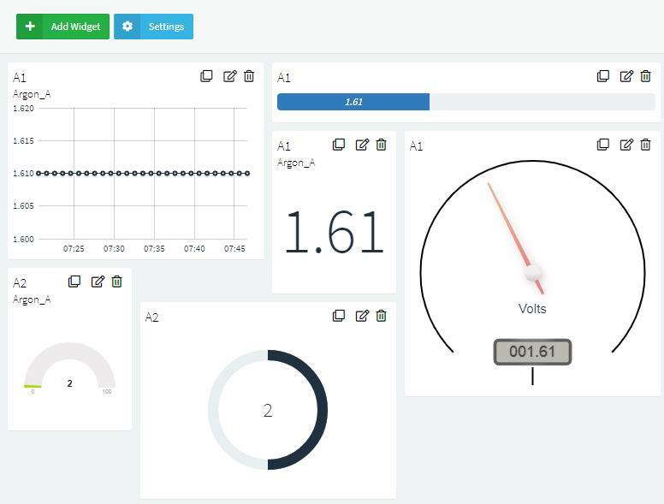Viewport: 664px width, 504px height.
Task: Click the blue 1.61 progress bar
Action: click(353, 102)
